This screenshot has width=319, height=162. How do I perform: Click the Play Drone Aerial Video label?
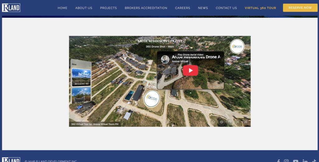point(190,55)
